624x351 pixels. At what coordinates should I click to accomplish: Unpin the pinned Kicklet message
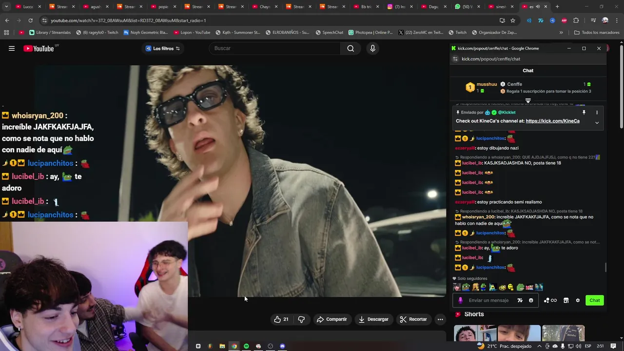(x=584, y=112)
